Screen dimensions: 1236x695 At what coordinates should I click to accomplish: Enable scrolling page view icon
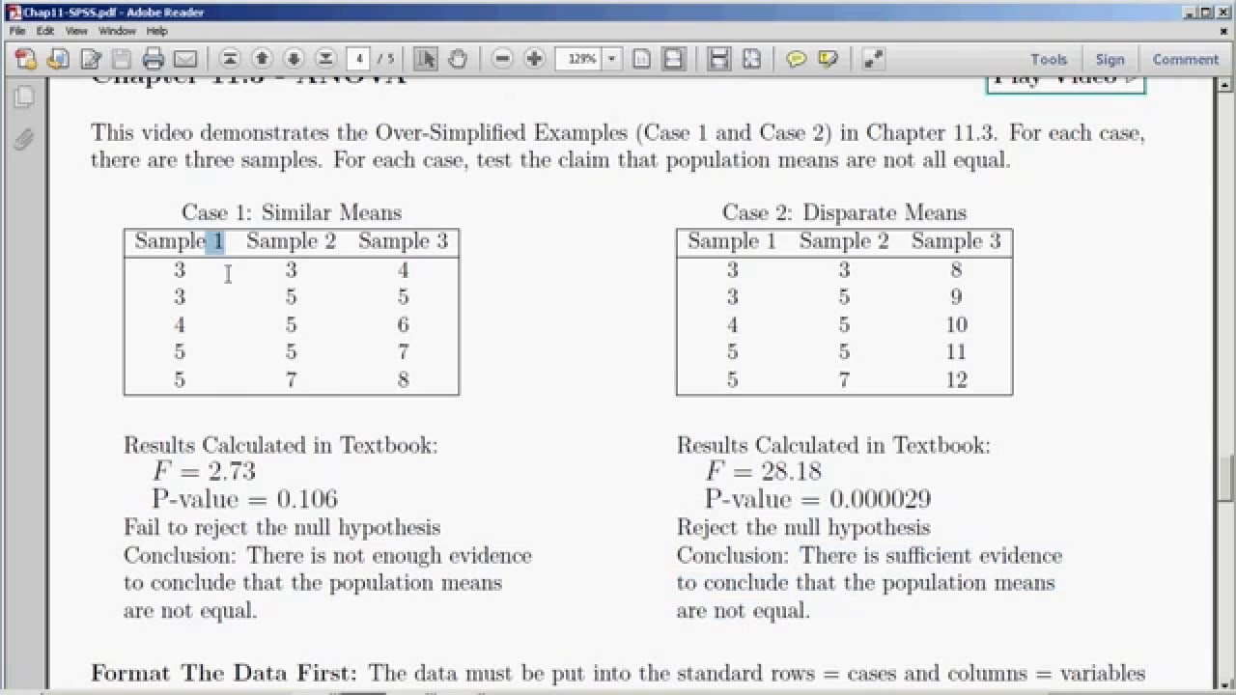click(674, 59)
